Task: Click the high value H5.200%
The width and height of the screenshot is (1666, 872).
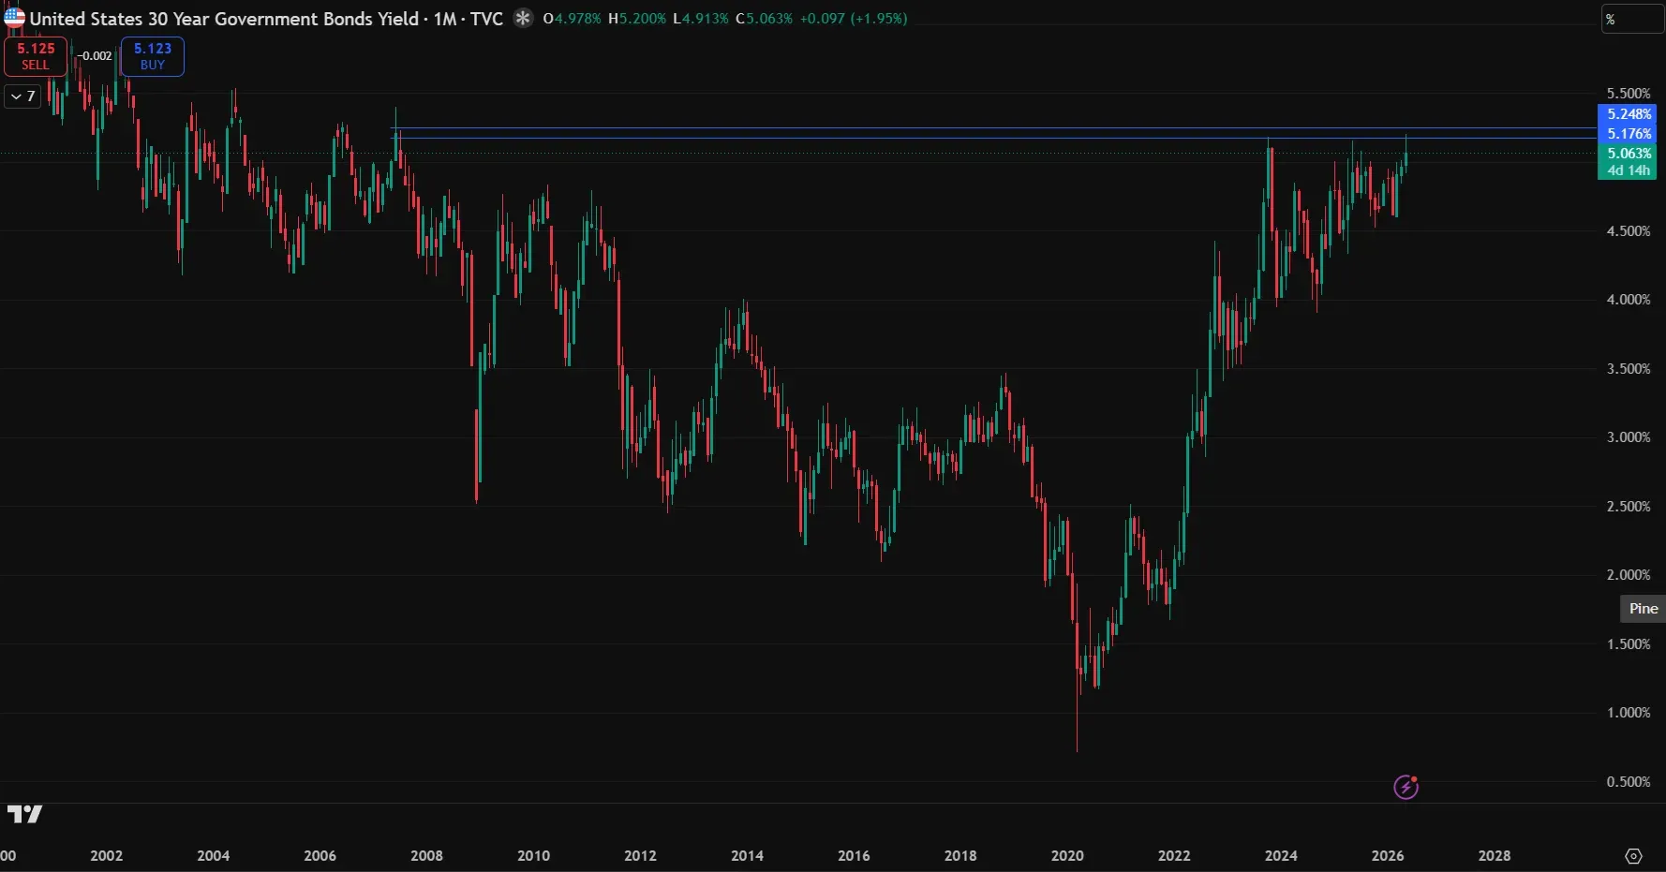Action: (x=637, y=19)
